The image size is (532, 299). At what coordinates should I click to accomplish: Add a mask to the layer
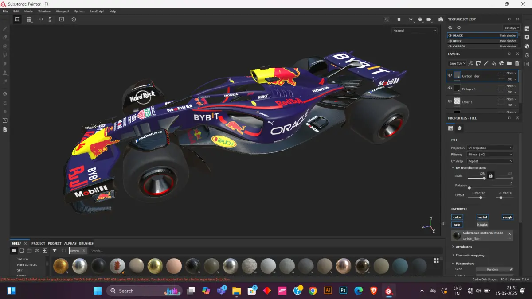coord(478,63)
